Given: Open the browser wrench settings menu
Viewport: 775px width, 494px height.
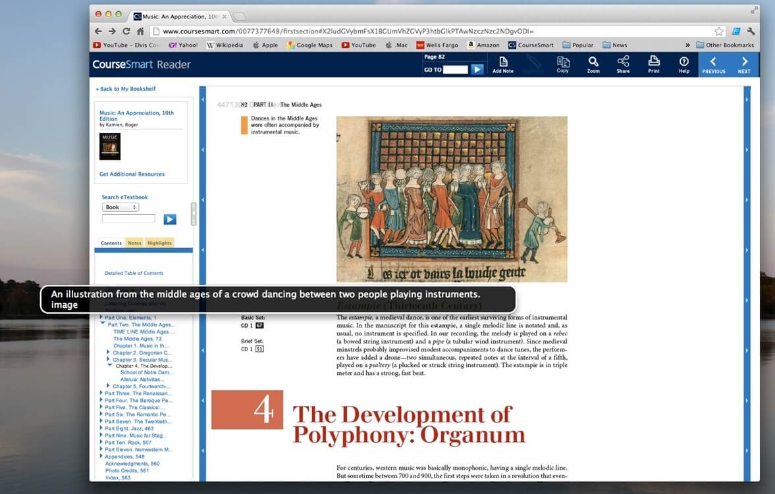Looking at the screenshot, I should [x=751, y=31].
